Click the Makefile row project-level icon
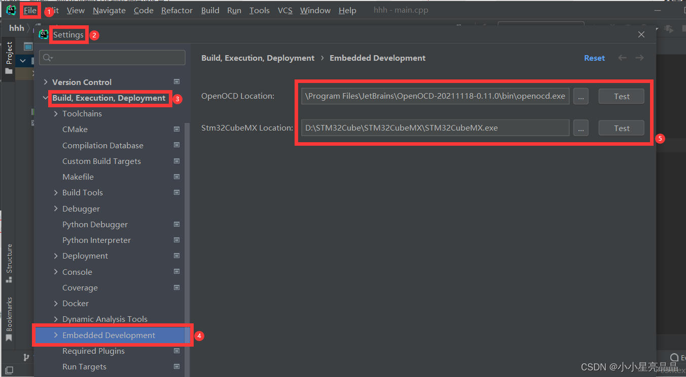Image resolution: width=686 pixels, height=377 pixels. [176, 177]
